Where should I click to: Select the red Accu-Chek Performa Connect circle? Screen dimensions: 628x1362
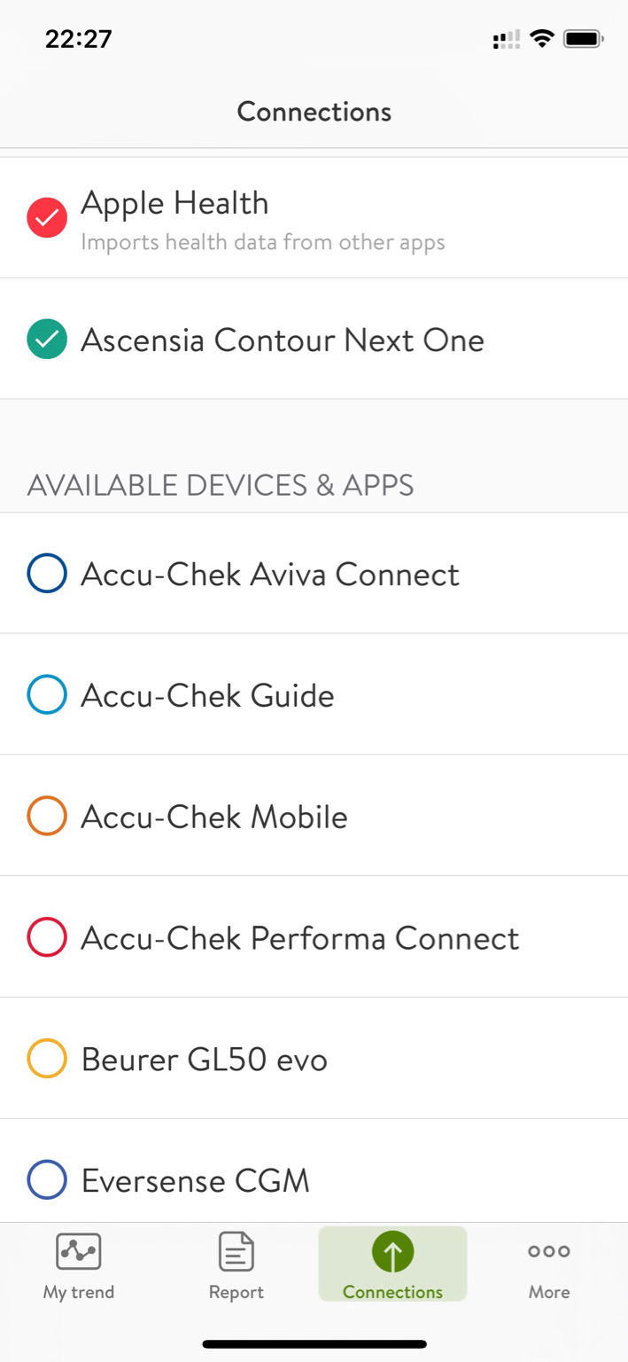[47, 937]
